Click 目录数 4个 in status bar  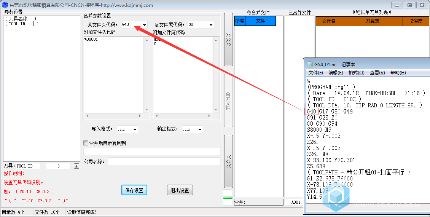13,212
